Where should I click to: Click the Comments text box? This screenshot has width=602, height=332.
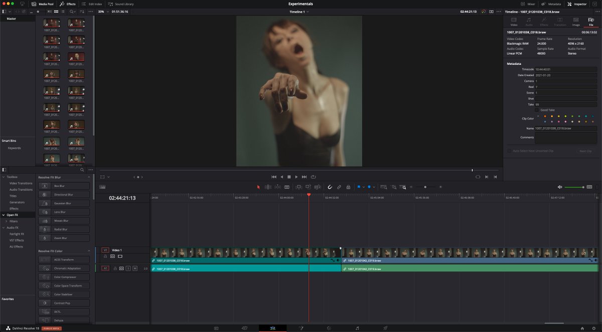pos(566,138)
